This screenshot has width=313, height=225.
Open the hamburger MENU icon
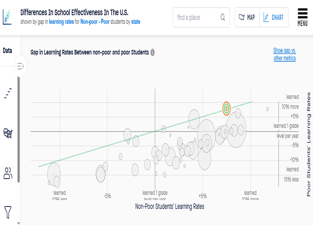[303, 17]
